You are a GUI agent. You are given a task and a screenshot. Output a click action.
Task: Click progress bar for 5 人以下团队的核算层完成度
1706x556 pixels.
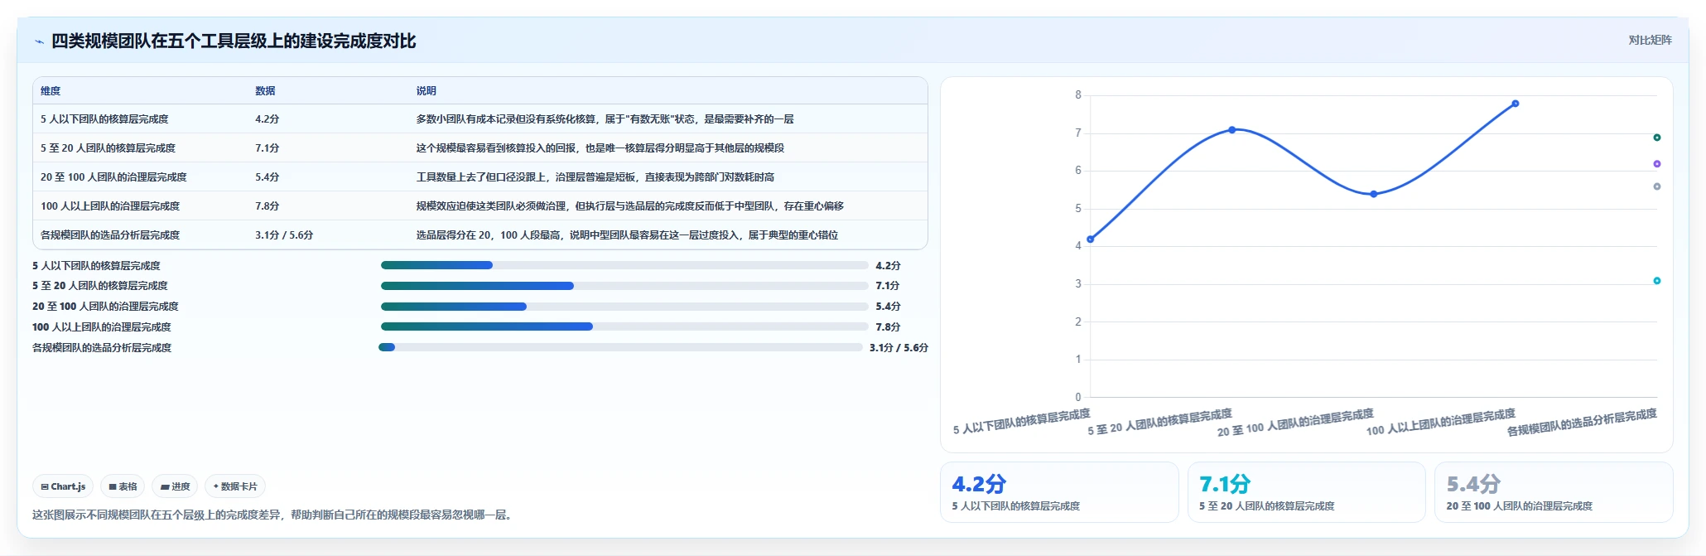(624, 265)
